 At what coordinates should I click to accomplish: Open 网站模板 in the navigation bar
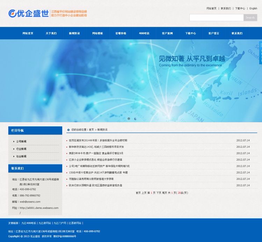tap(97, 33)
